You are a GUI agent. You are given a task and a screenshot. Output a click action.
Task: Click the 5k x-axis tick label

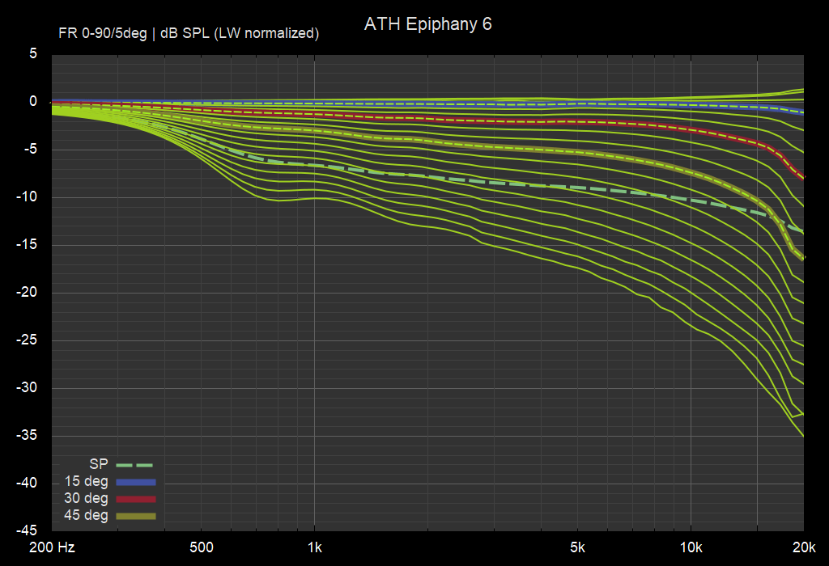577,547
